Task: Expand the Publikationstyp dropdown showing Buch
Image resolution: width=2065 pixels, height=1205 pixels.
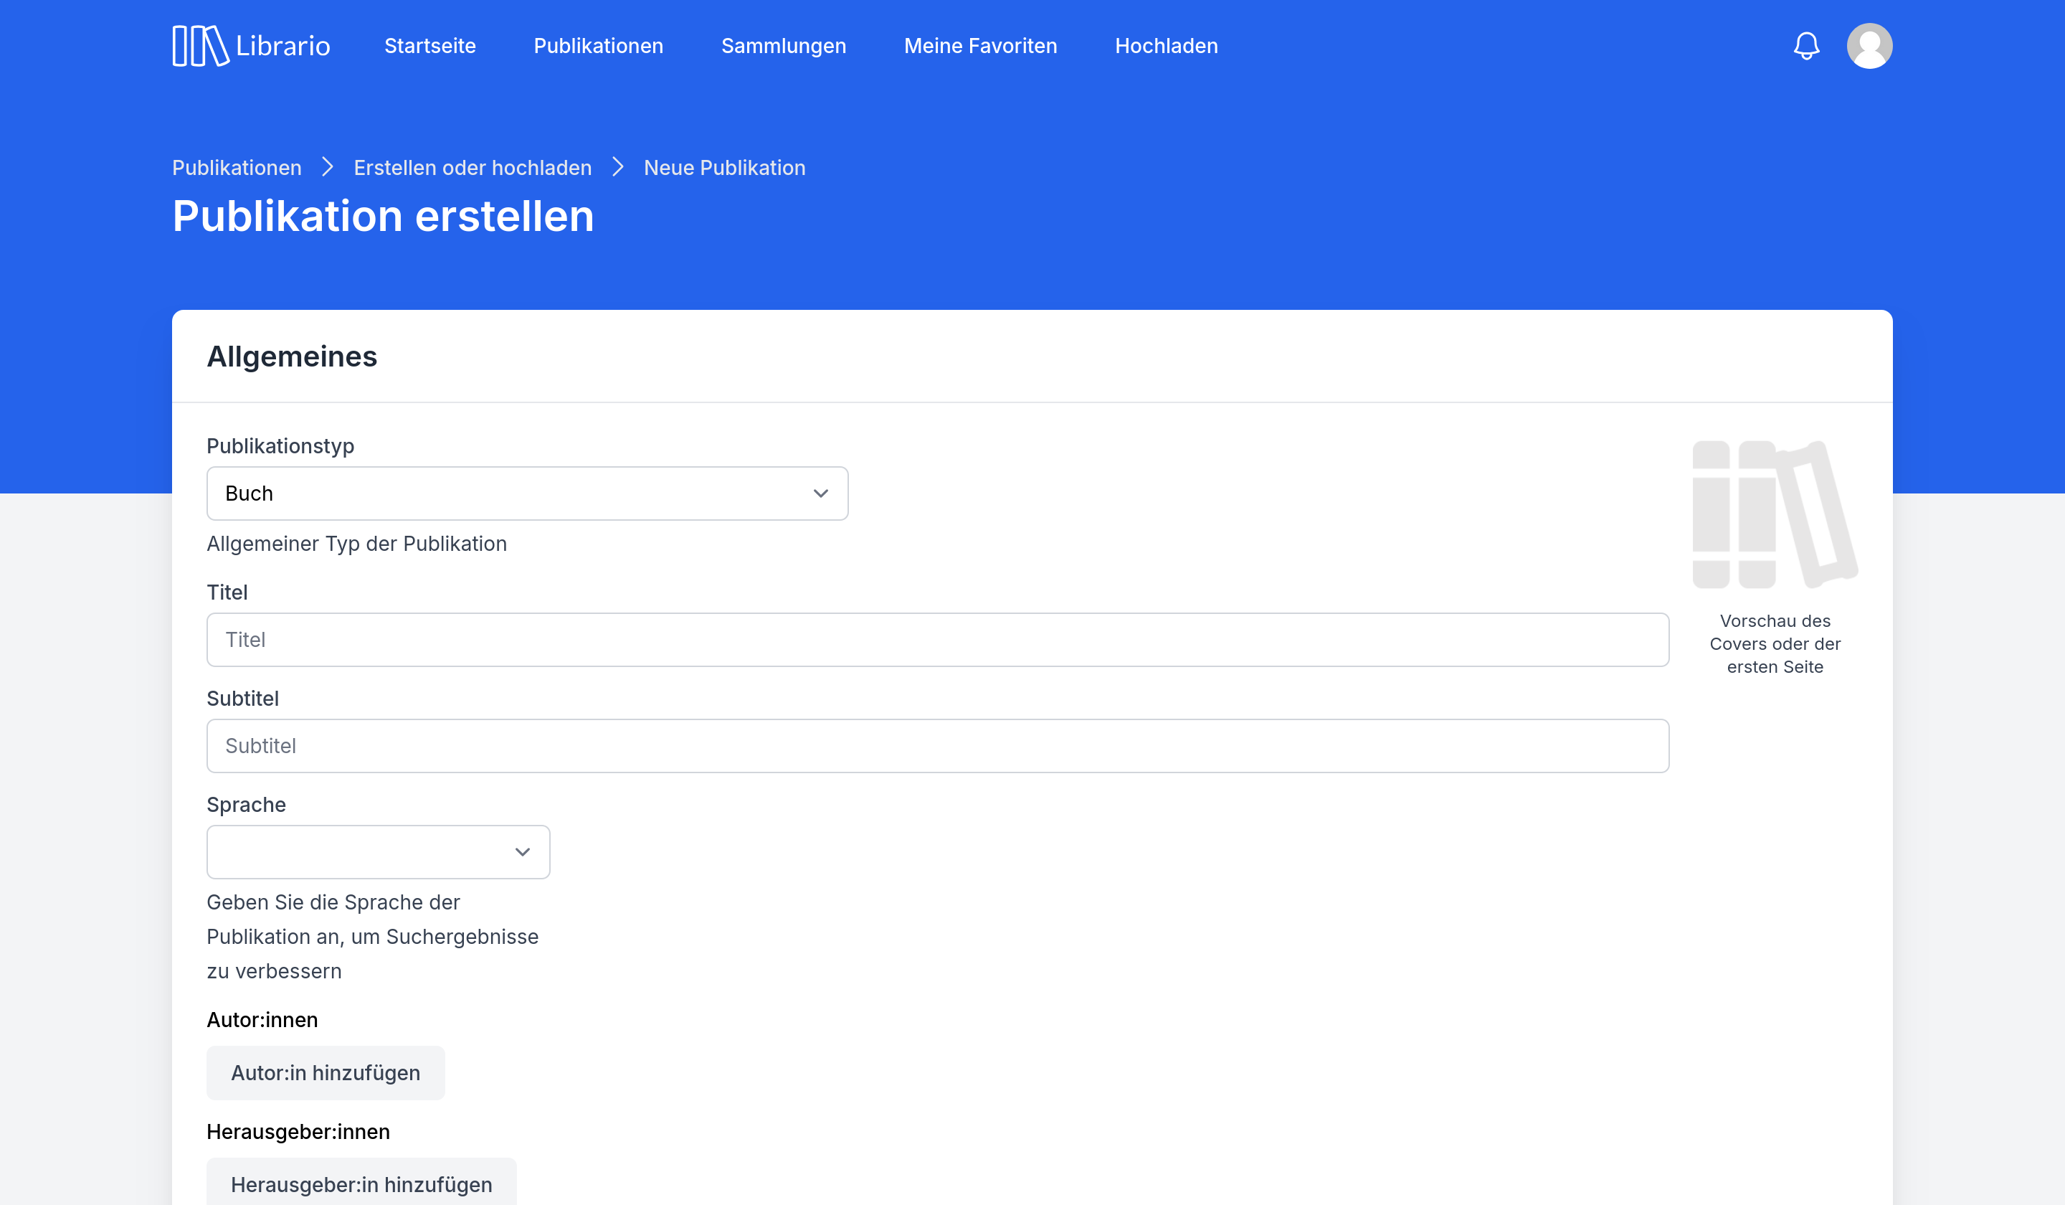Action: pos(527,493)
